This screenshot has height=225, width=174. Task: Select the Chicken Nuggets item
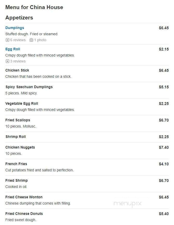20,147
